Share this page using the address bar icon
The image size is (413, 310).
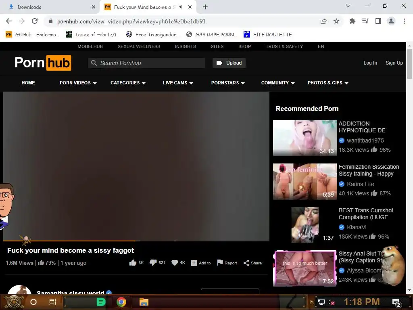pos(323,21)
